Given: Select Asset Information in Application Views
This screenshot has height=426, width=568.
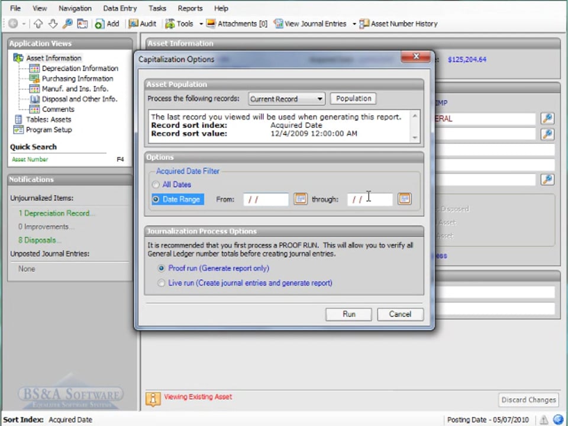Looking at the screenshot, I should 54,58.
